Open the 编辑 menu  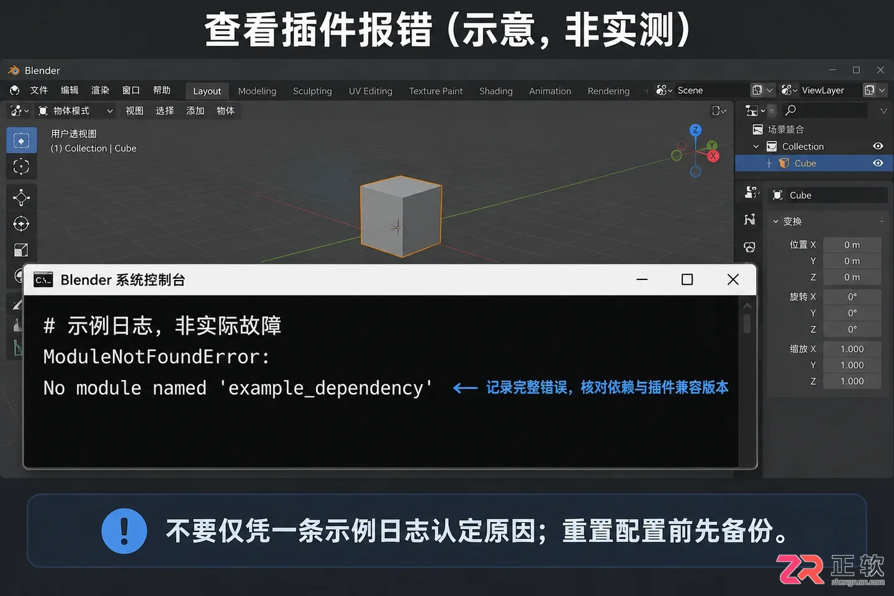[70, 91]
